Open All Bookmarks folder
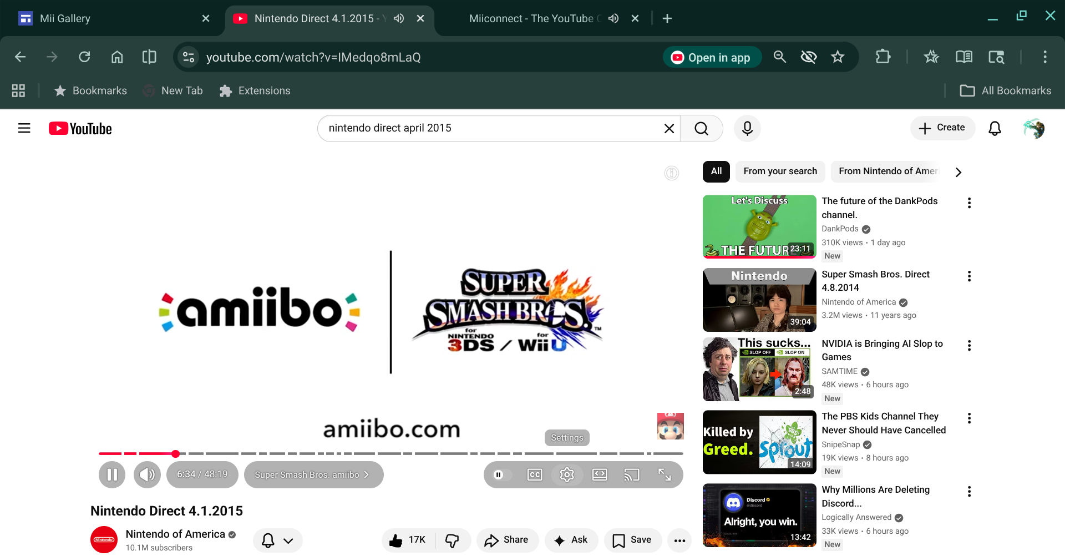1065x556 pixels. [1006, 91]
